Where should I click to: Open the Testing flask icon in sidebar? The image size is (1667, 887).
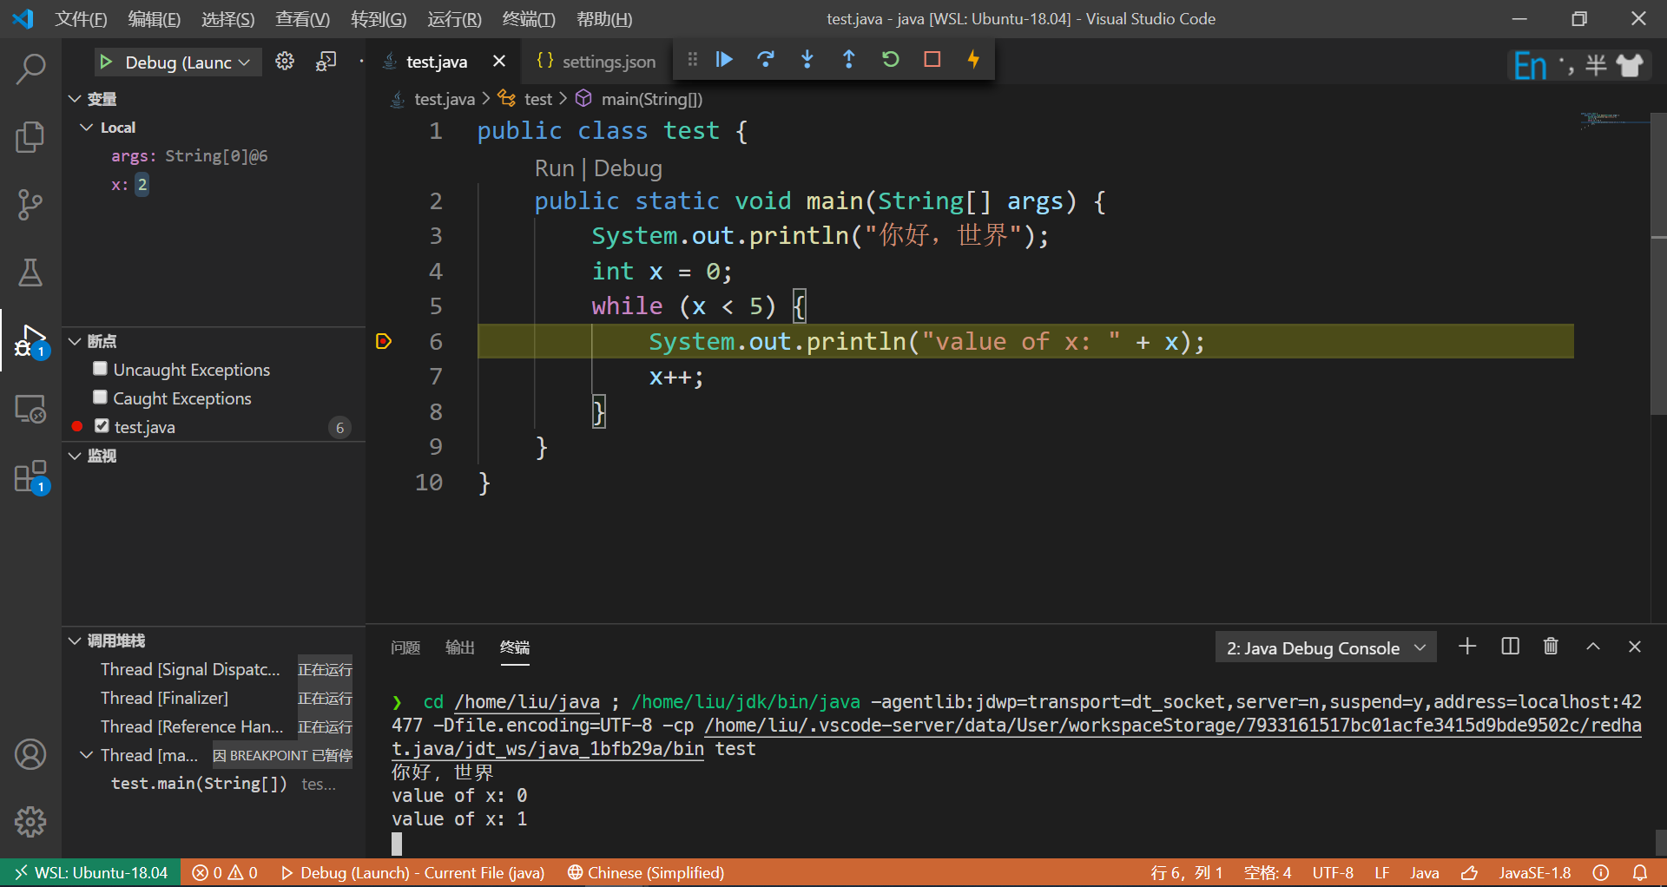pyautogui.click(x=30, y=273)
